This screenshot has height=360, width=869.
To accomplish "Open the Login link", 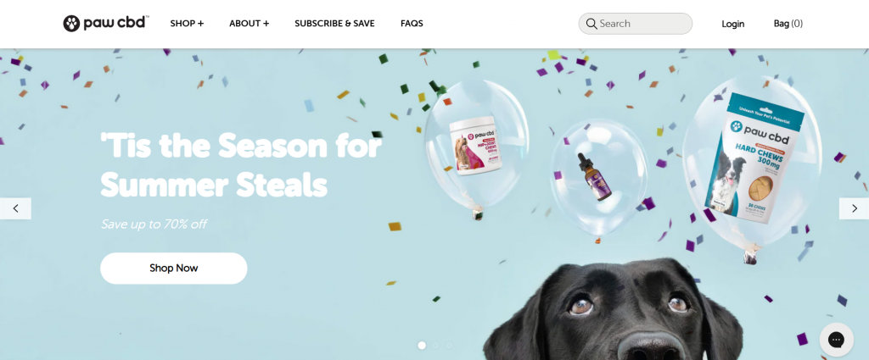I will tap(732, 24).
